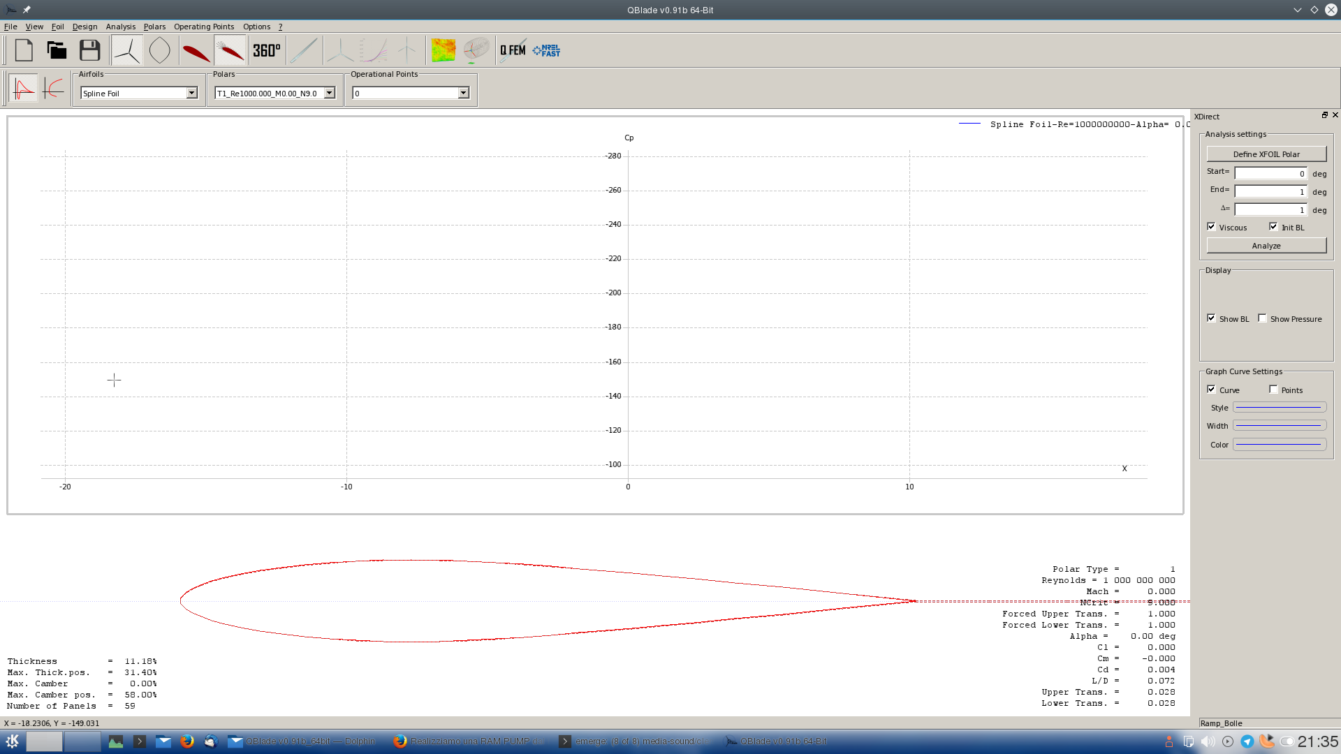This screenshot has height=754, width=1341.
Task: Open the Airfoil Design red foil icon
Action: pyautogui.click(x=196, y=50)
